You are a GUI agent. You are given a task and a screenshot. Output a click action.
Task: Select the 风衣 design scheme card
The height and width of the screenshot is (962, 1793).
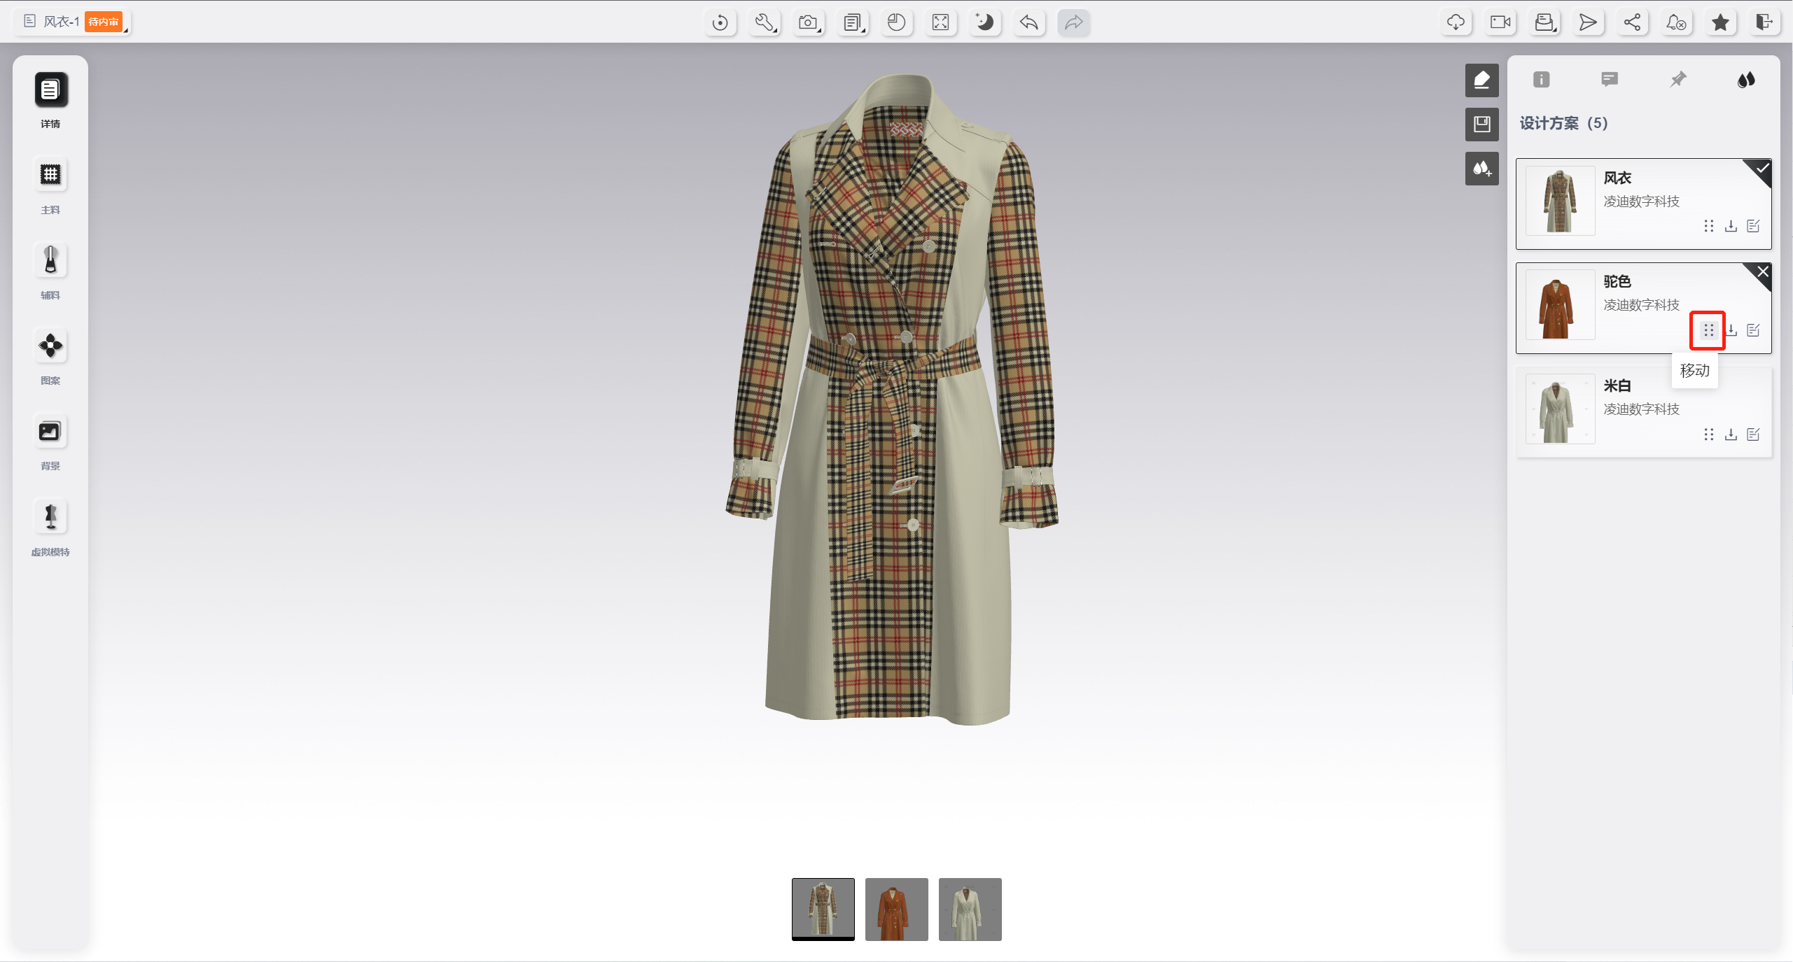click(1643, 204)
